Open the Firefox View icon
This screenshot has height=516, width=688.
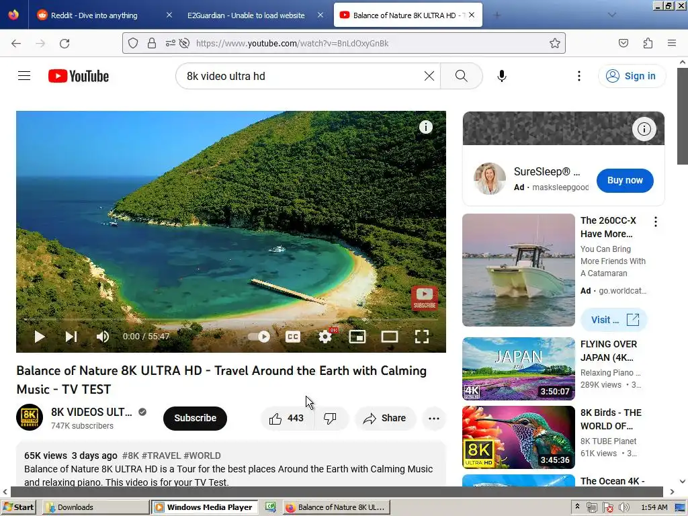(x=13, y=15)
